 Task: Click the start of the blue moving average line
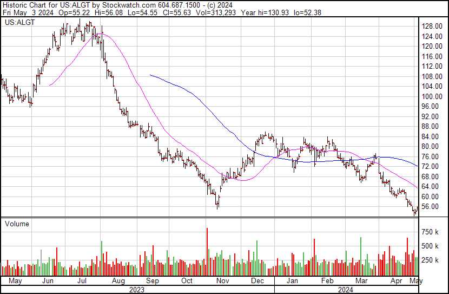(x=150, y=75)
